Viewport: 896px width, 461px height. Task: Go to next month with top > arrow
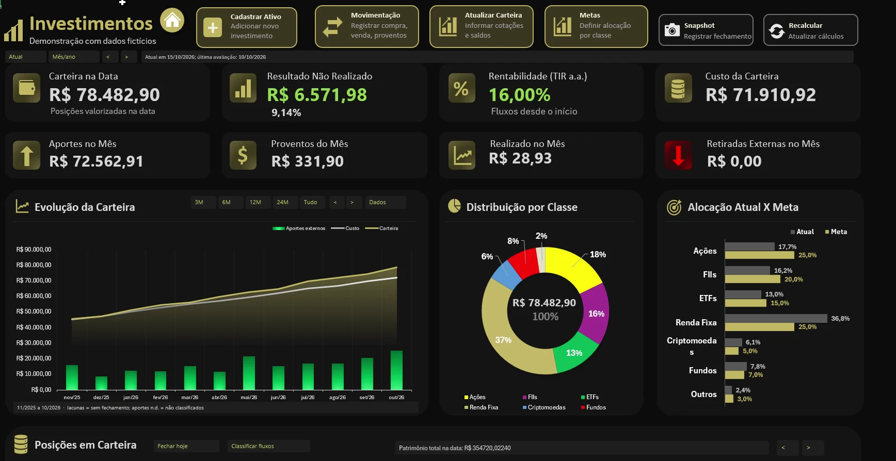130,57
